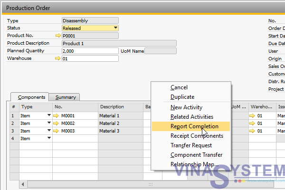Click the Product No. field P0001
Viewport: 285px width, 190px height.
[x=90, y=36]
